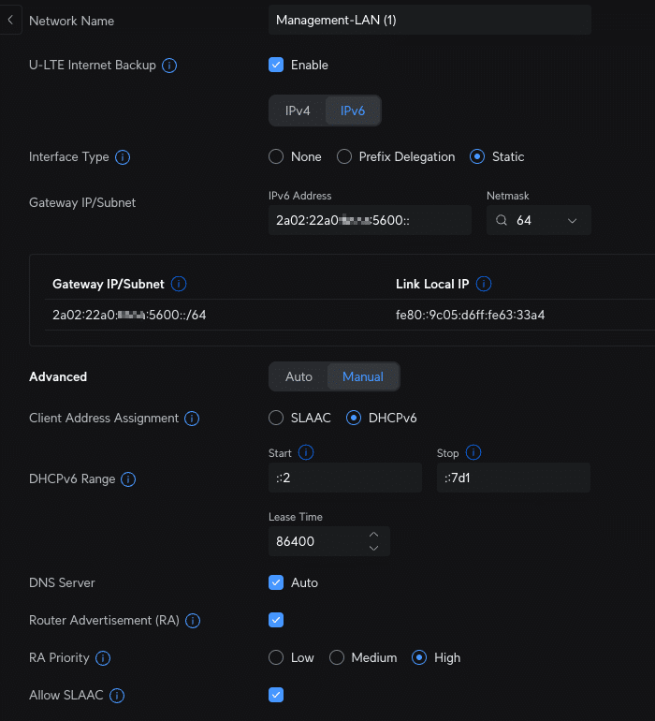Set RA Priority to Medium
Screen dimensions: 655x721
[337, 658]
